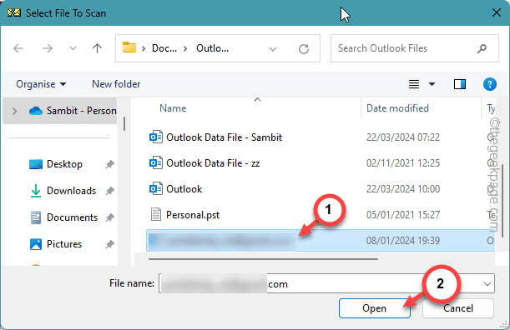Sort by the Name column header
This screenshot has height=330, width=510.
coord(173,108)
